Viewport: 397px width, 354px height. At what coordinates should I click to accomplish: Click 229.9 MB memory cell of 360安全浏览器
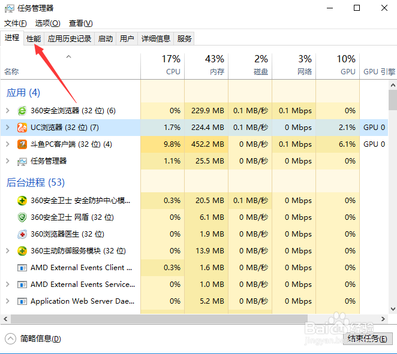click(207, 111)
